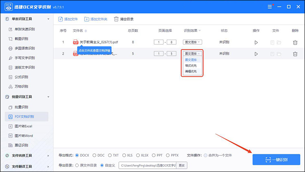The image size is (305, 172).
Task: Open output folder for row 1
Action: (x=279, y=42)
